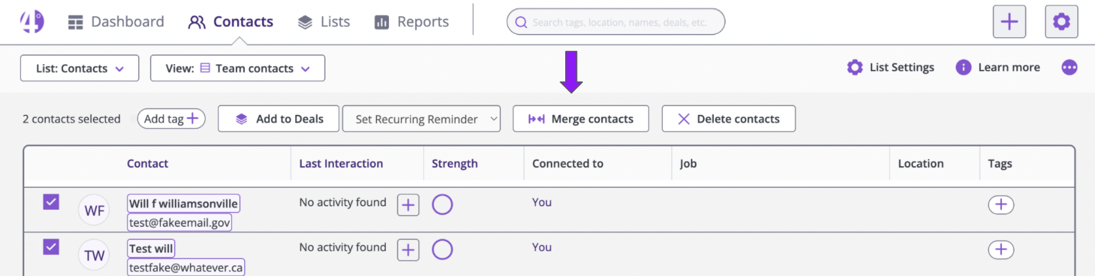
Task: Open the plus add-new button in header
Action: coord(1009,22)
